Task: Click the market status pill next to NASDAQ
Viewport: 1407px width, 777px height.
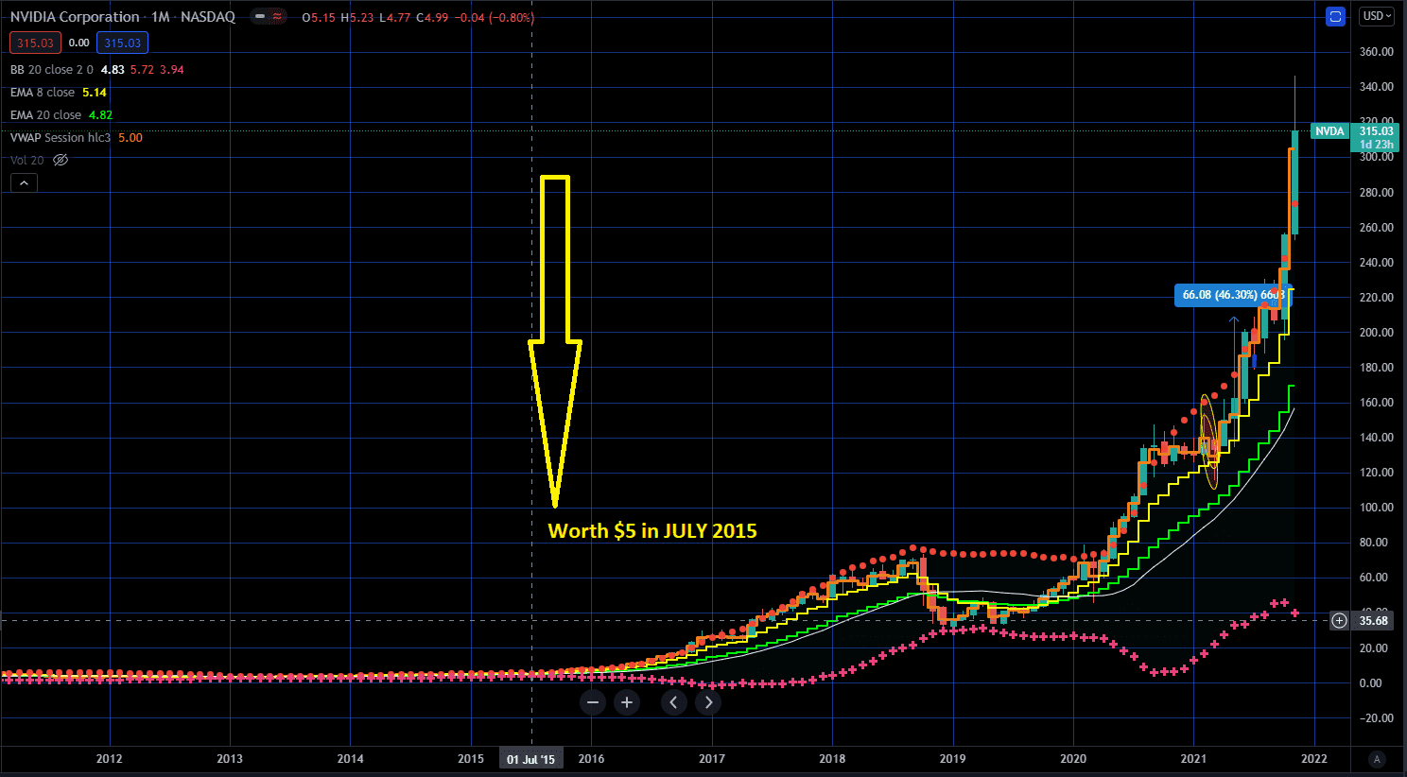Action: pos(270,17)
